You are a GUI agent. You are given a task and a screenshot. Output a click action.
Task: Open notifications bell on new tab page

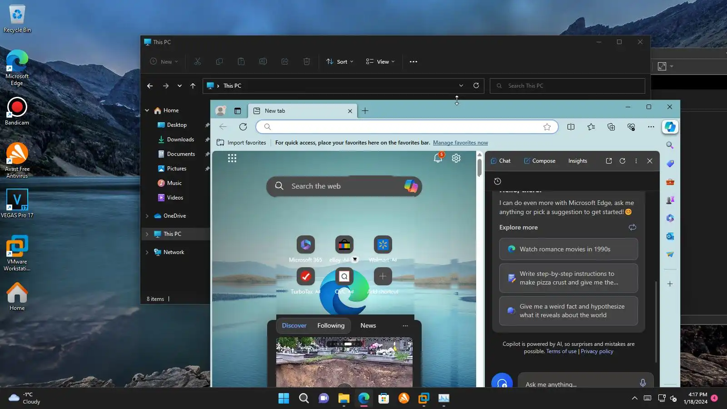(x=438, y=158)
